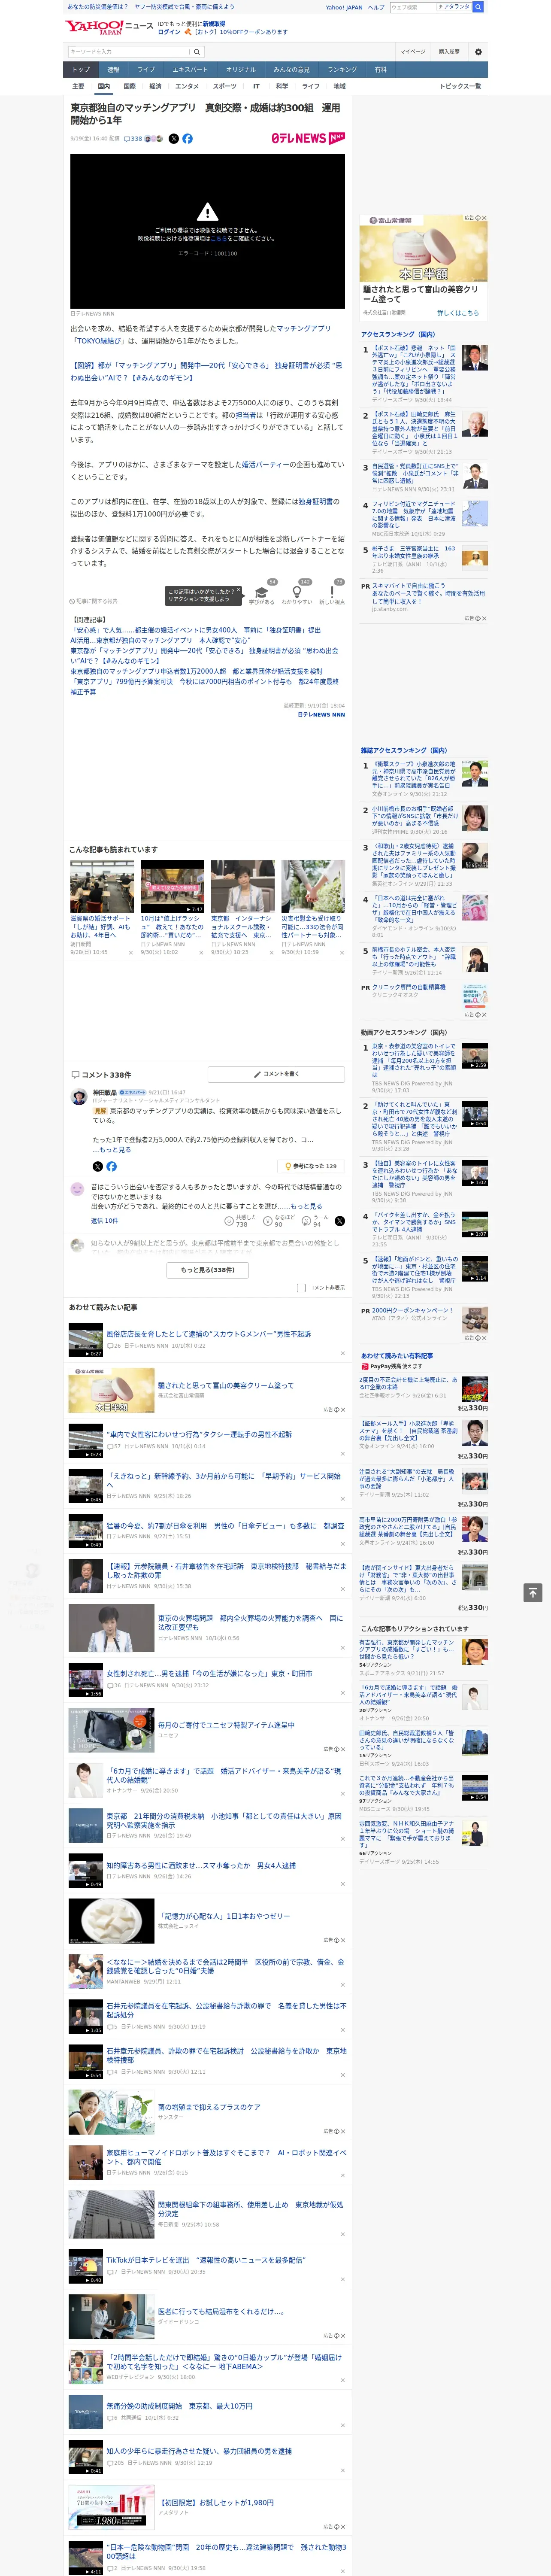551x2576 pixels.
Task: Open the ランキング navigation tab
Action: pyautogui.click(x=342, y=70)
